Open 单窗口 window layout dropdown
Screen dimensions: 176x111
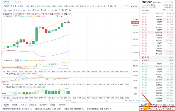(x=134, y=6)
